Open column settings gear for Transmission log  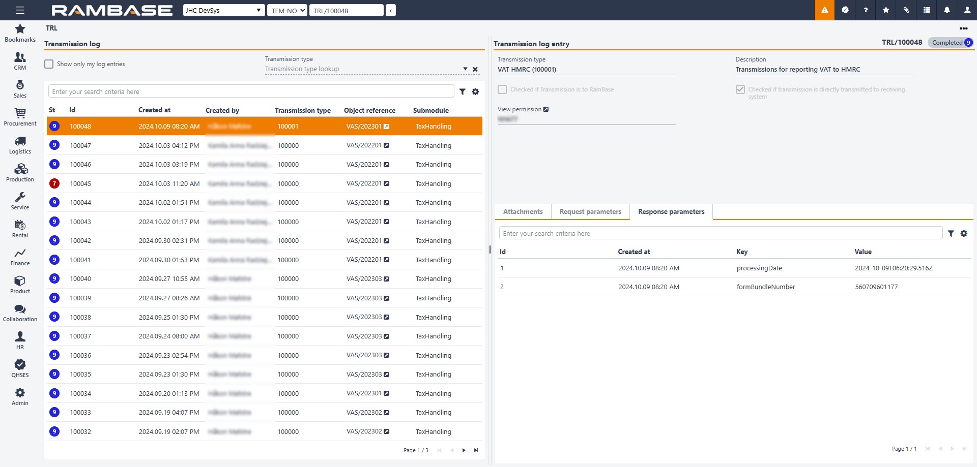pyautogui.click(x=475, y=92)
